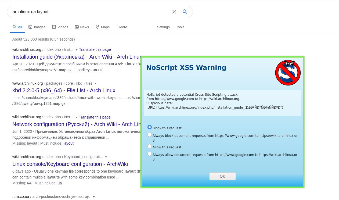Click 'Translate this page' for Installation guide
Image resolution: width=339 pixels, height=200 pixels.
(x=95, y=49)
